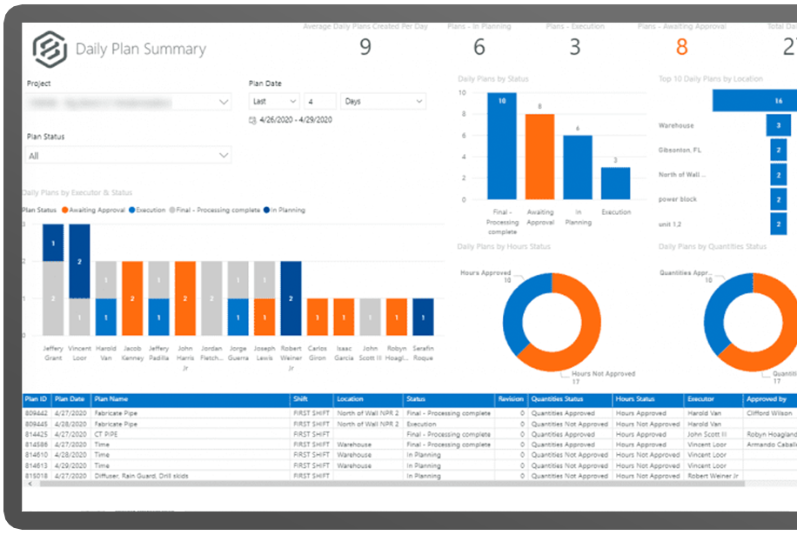Screen dimensions: 797x535
Task: Expand the Plan Status dropdown showing All
Action: [129, 156]
